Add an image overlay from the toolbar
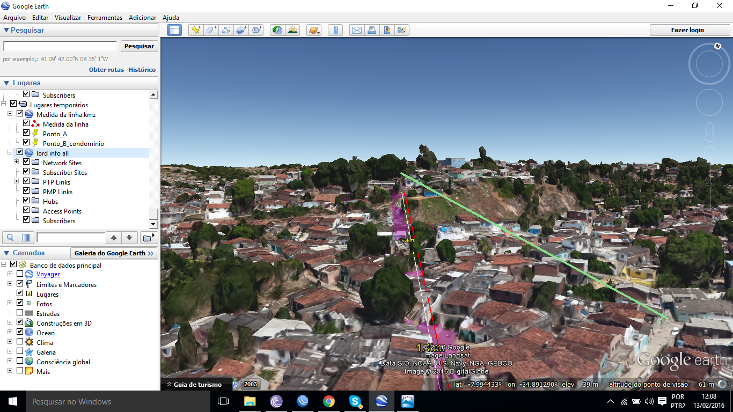Screen dimensions: 733x412 pyautogui.click(x=241, y=30)
